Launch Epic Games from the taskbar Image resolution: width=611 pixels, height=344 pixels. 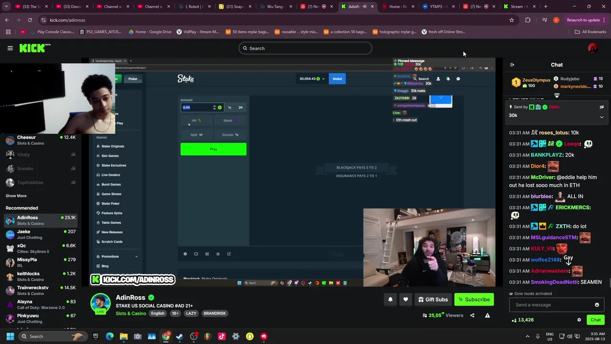click(x=95, y=336)
